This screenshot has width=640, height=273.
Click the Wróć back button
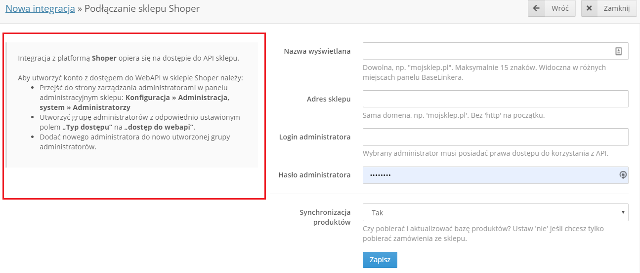coord(552,8)
